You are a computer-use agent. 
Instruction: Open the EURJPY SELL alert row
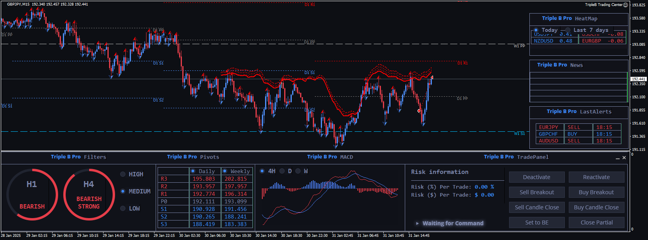coord(549,127)
